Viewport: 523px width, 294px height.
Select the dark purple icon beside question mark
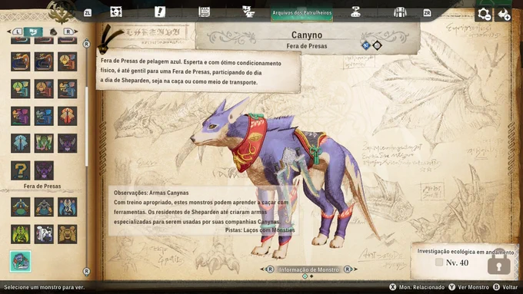(44, 170)
